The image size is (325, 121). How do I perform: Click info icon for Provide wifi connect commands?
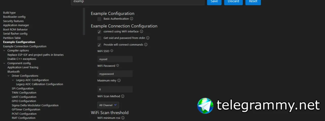[146, 45]
